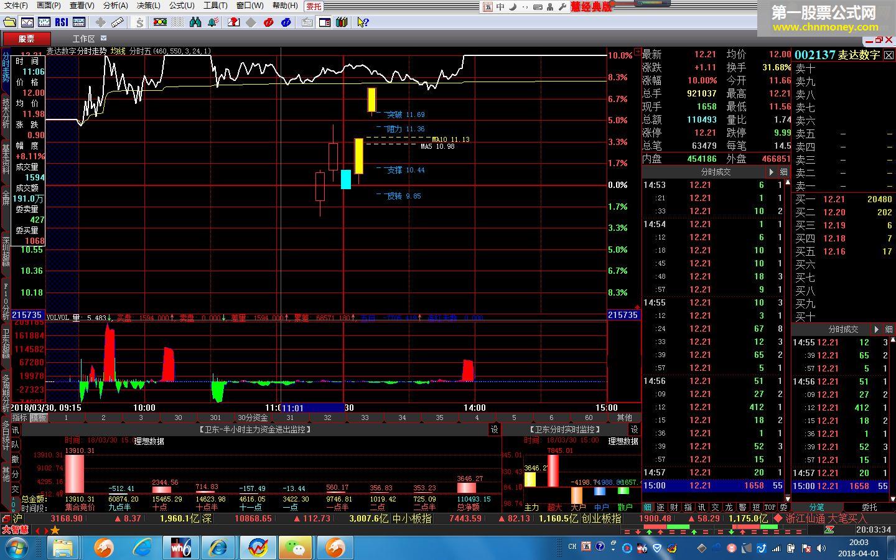Expand the 工作区 dropdown arrow
Screen dimensions: 896x560
104,38
